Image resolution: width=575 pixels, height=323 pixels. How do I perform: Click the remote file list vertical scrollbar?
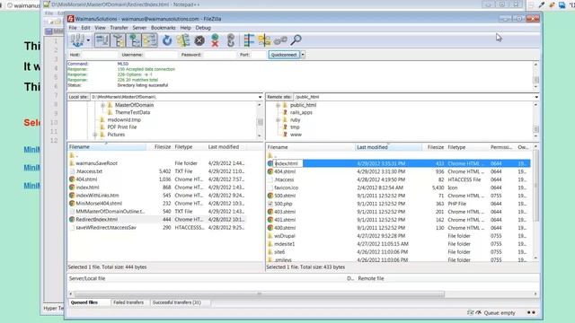(x=535, y=202)
